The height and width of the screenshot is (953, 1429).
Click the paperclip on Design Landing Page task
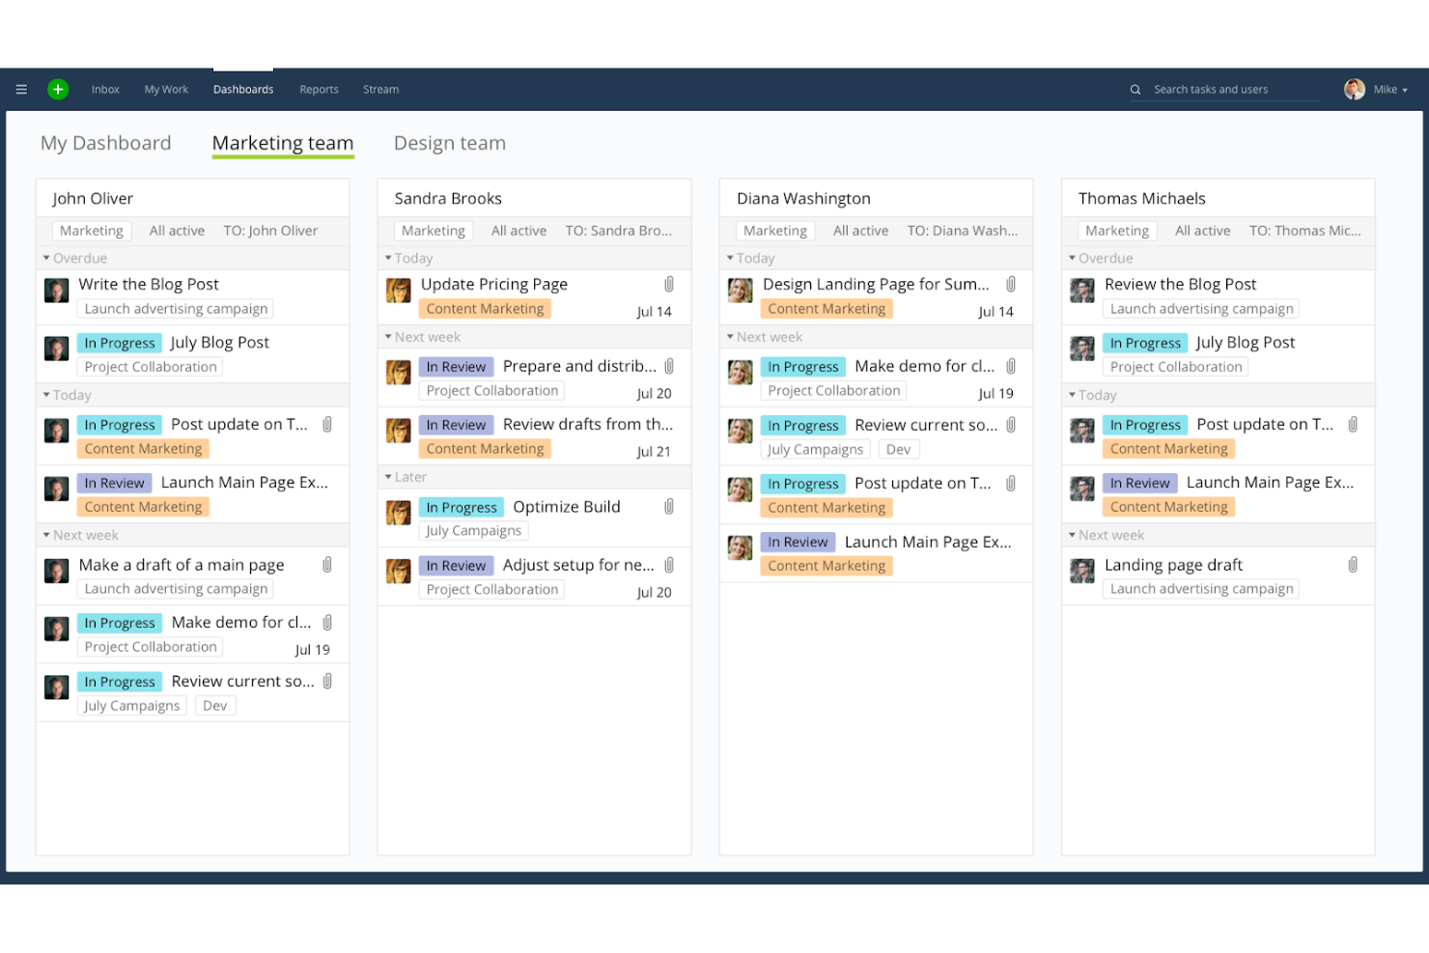pos(1012,283)
